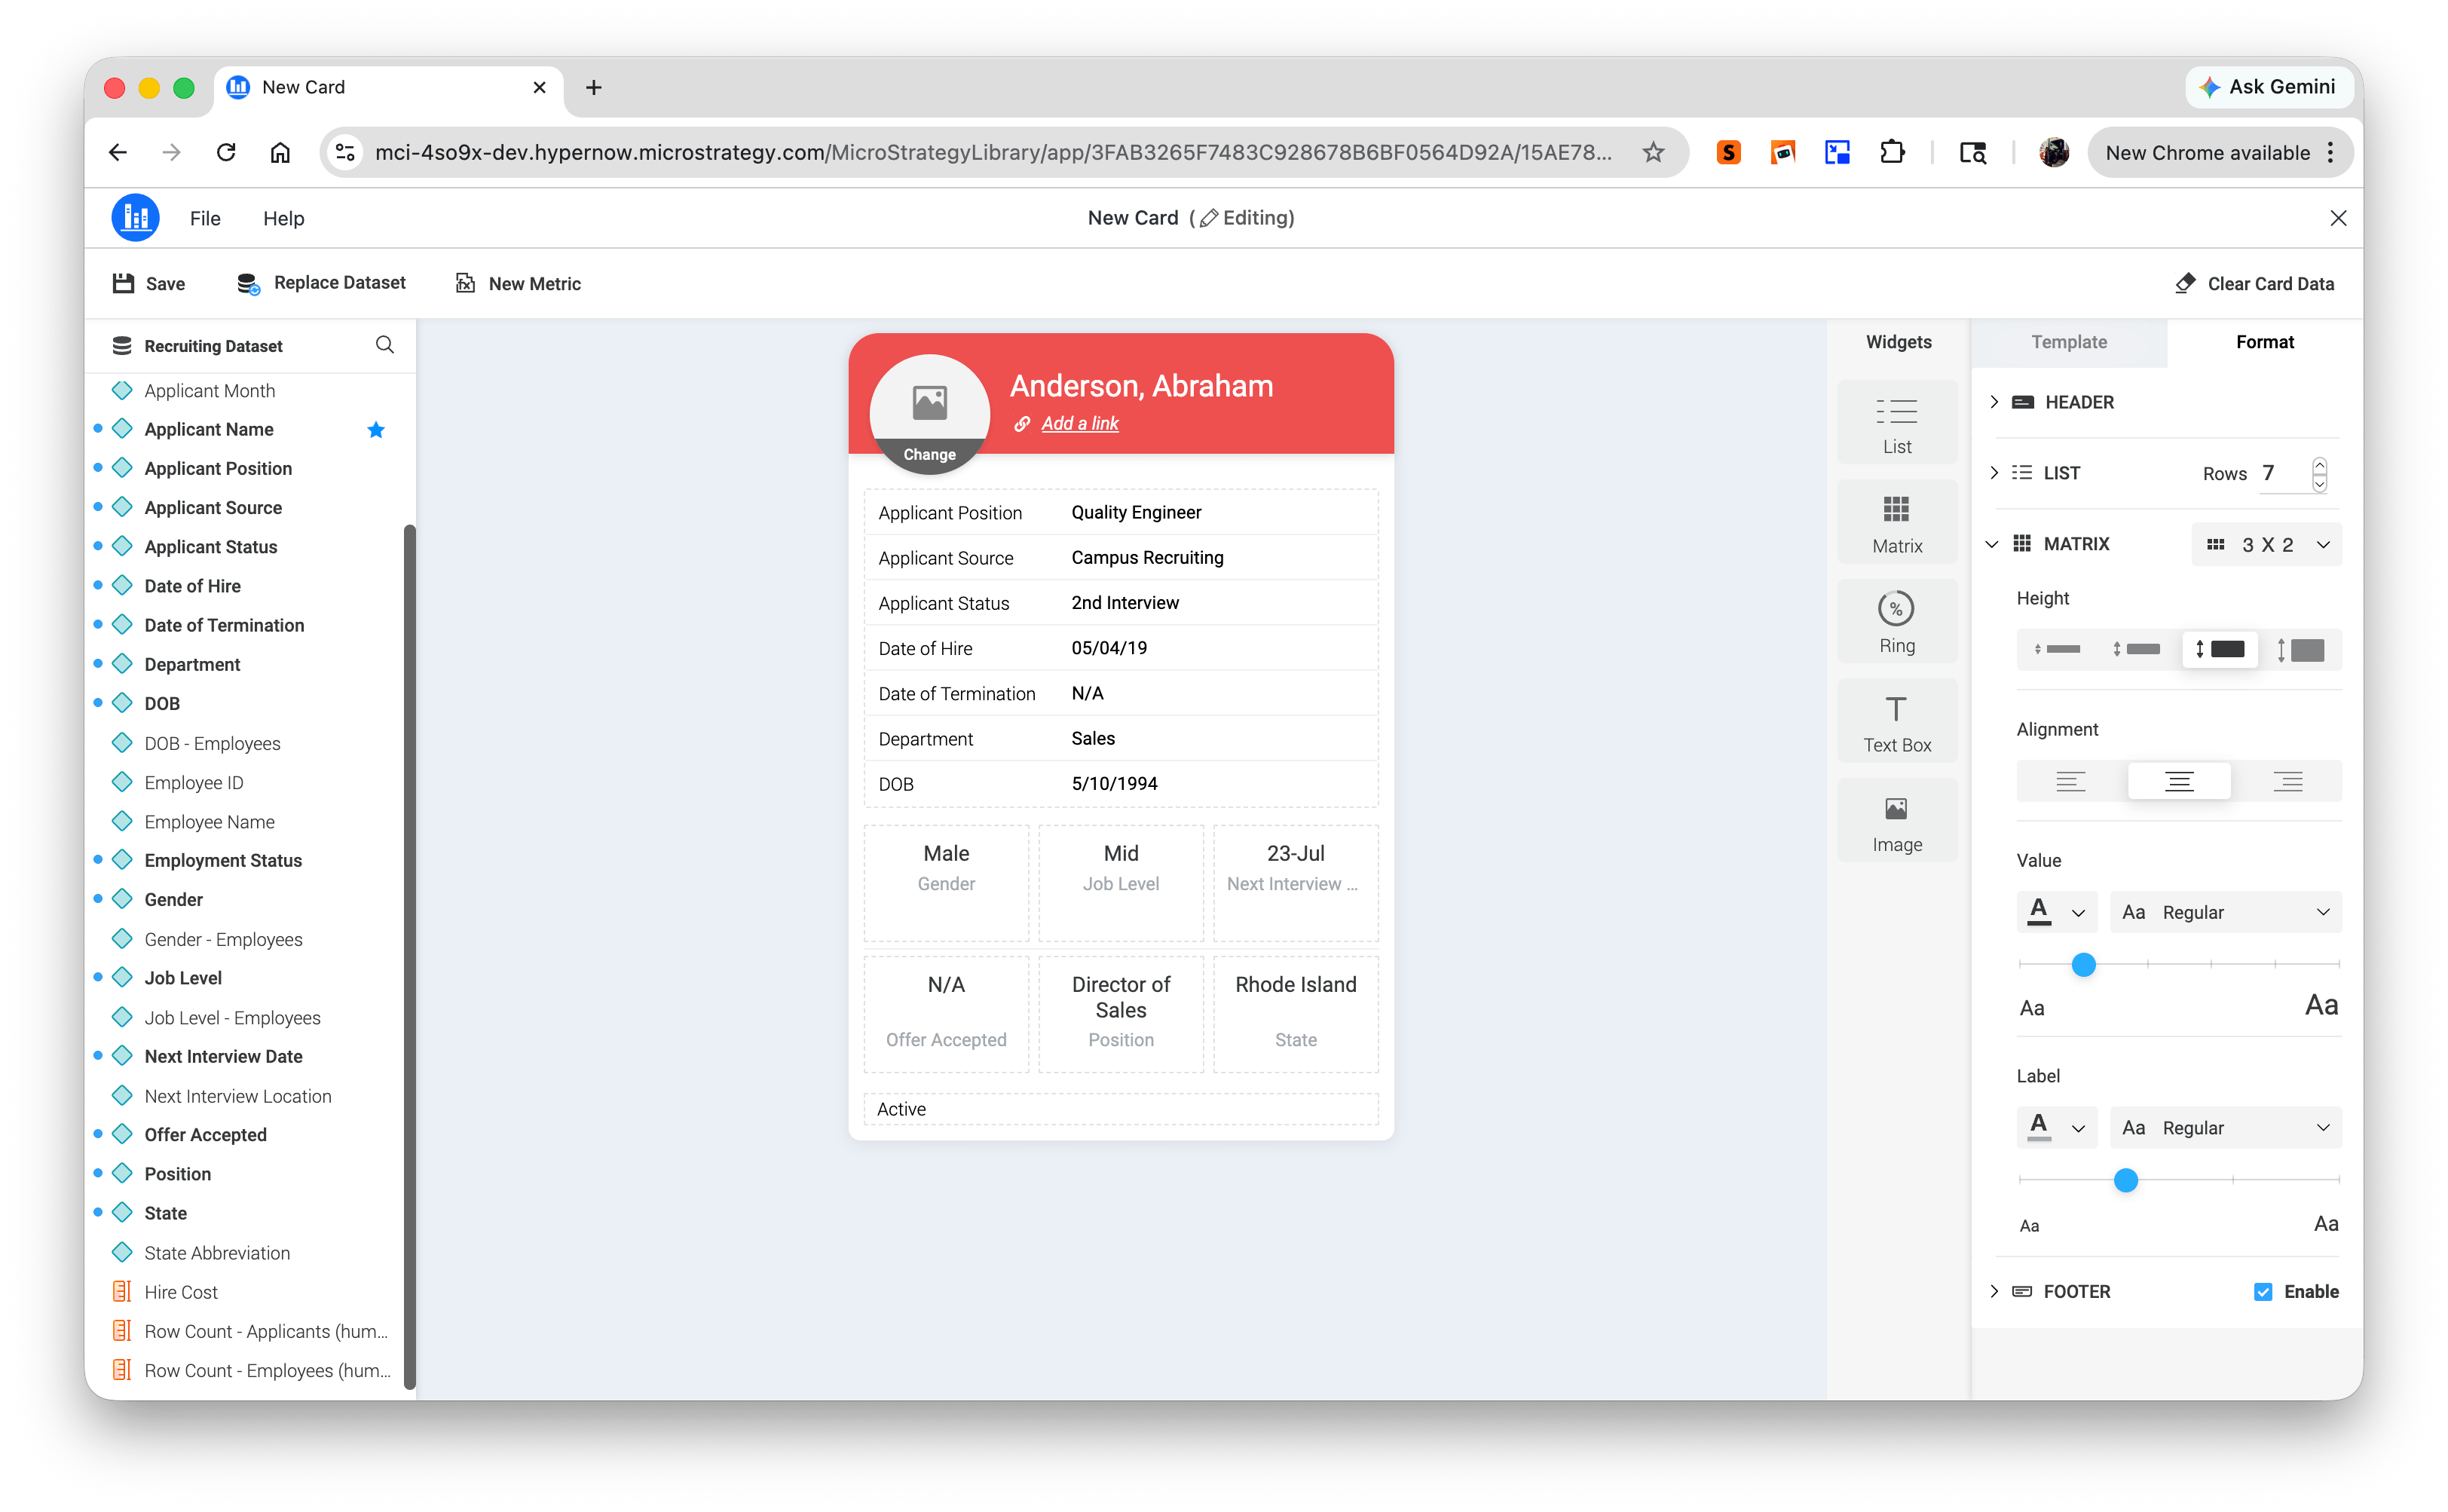Select the Text Box widget
Screen dimensions: 2448x1512
[x=1896, y=720]
